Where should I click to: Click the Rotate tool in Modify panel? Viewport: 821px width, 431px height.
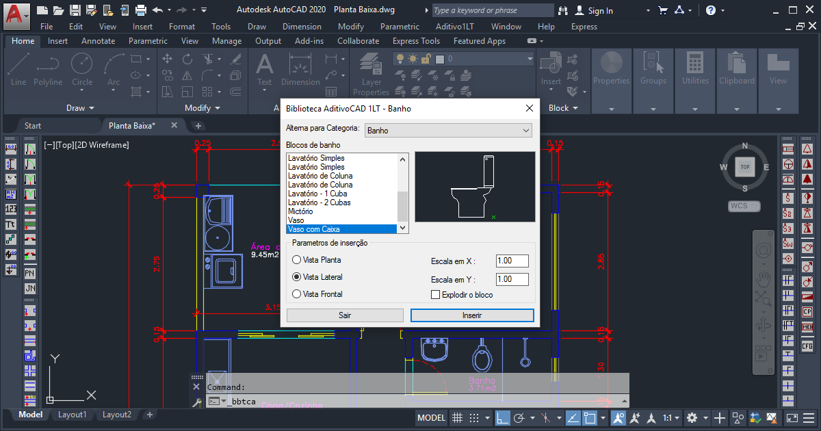click(187, 59)
